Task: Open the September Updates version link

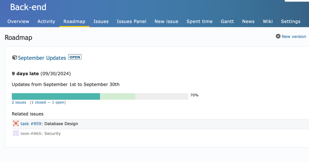Action: (42, 58)
